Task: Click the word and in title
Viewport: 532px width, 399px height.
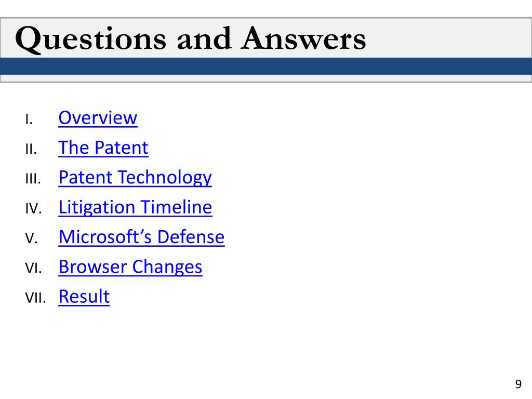Action: click(204, 38)
